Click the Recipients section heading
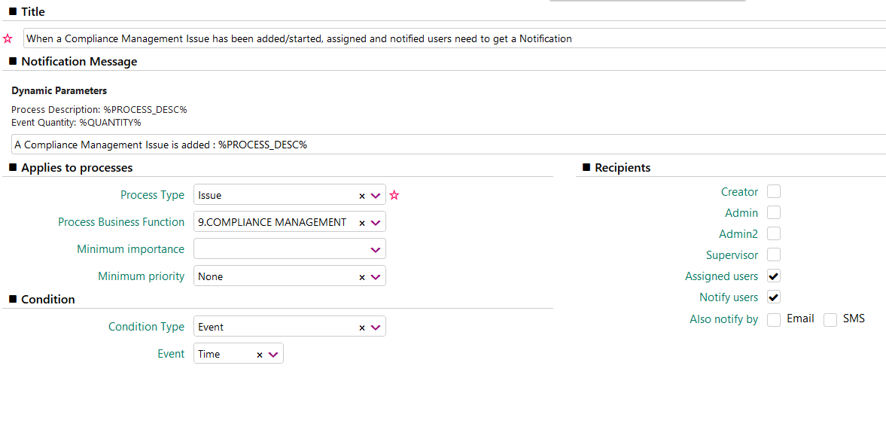The image size is (886, 448). [623, 168]
